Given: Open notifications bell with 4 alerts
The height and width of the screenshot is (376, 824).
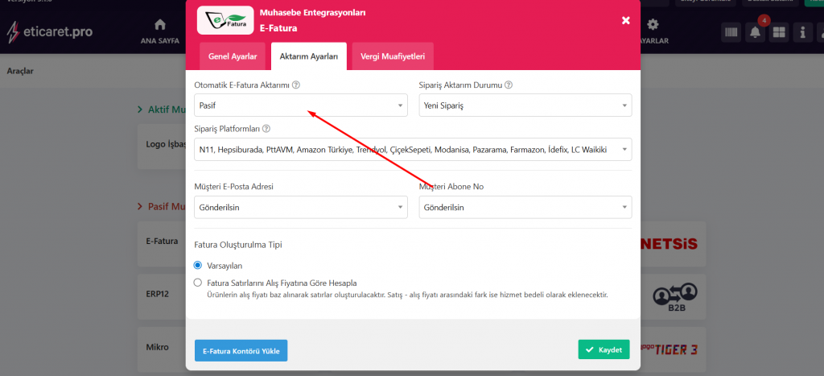Looking at the screenshot, I should [x=755, y=32].
